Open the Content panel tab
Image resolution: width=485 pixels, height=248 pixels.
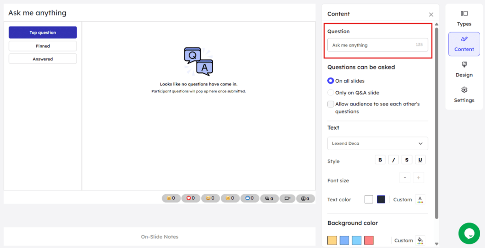click(x=464, y=44)
